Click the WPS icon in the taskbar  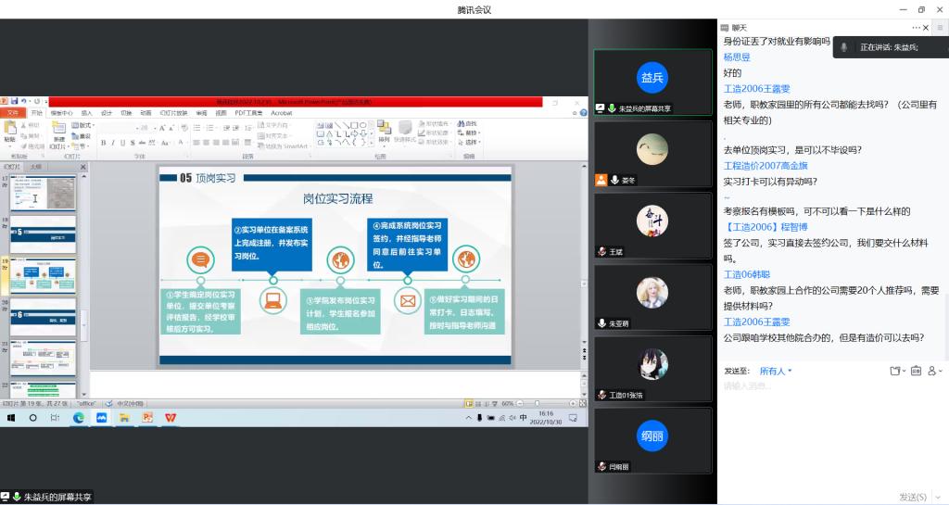coord(171,418)
